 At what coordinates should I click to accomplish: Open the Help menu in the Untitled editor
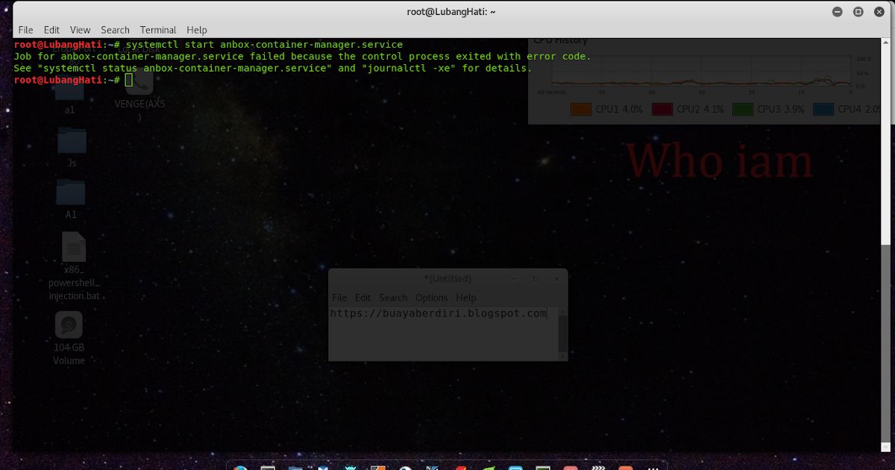click(466, 297)
